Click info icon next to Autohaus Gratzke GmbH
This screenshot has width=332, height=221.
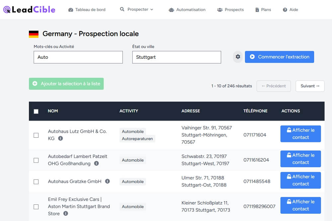click(107, 181)
